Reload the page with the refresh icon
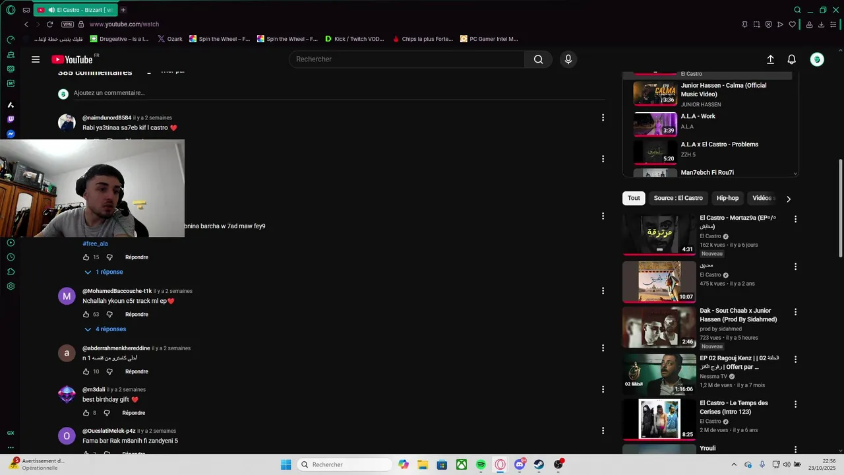The height and width of the screenshot is (475, 844). [49, 24]
